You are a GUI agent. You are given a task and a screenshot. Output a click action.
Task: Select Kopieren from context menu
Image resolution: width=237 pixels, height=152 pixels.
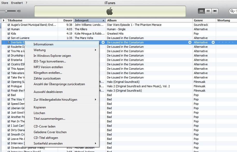click(x=62, y=107)
